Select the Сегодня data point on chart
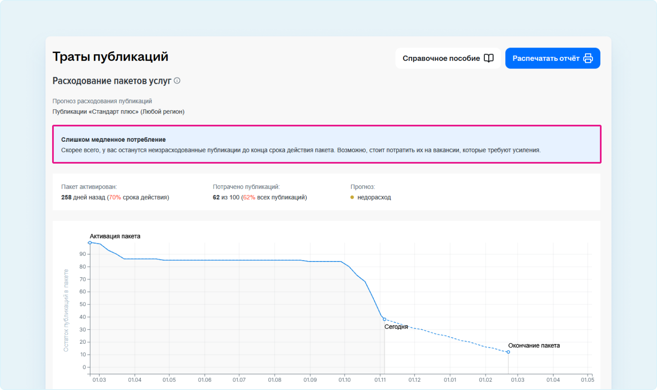 point(384,319)
